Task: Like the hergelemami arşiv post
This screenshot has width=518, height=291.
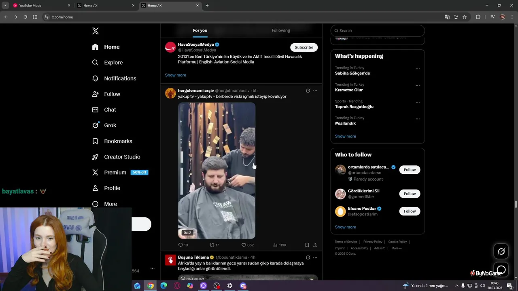Action: pyautogui.click(x=247, y=245)
